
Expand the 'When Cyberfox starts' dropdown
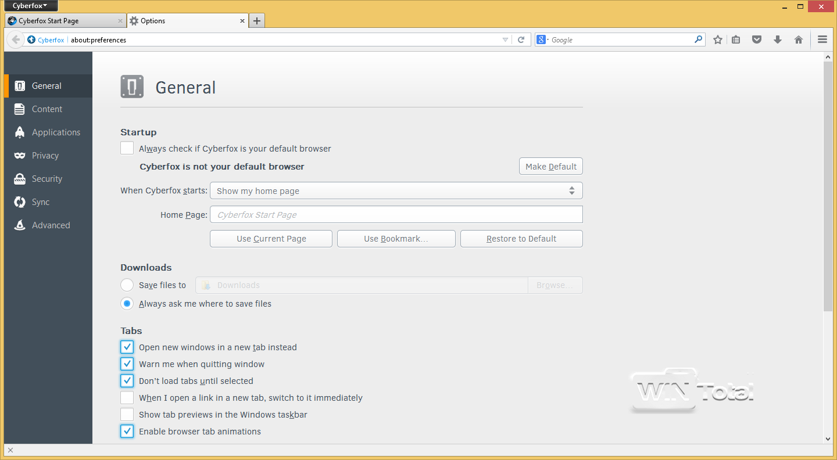pyautogui.click(x=396, y=191)
